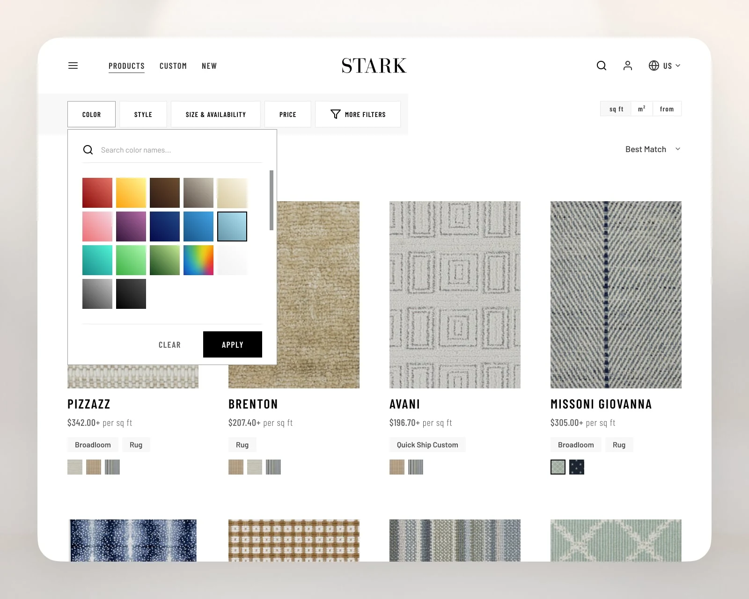Screen dimensions: 749x599
Task: Click the $342.00+ per sq ft price
Action: [x=100, y=423]
